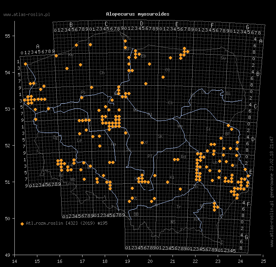The width and height of the screenshot is (276, 267).
Task: Click the Pi city label on the map
Action: [83, 92]
